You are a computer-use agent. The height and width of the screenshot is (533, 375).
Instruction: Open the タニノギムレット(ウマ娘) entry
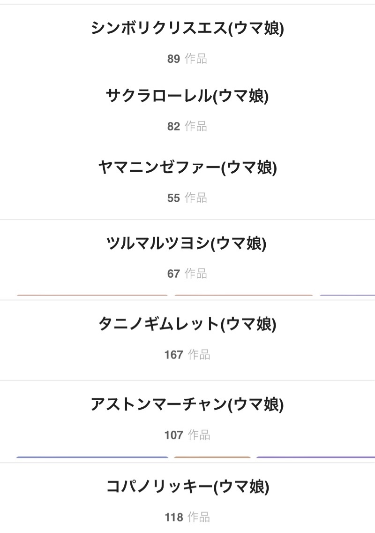[x=187, y=324]
